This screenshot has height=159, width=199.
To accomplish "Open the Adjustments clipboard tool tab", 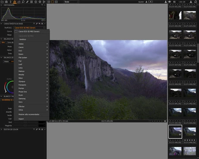I will point(31,2).
